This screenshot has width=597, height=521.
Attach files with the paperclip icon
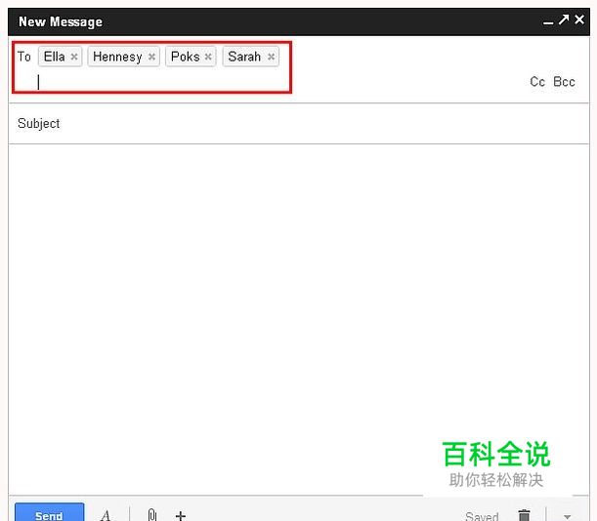tap(151, 515)
